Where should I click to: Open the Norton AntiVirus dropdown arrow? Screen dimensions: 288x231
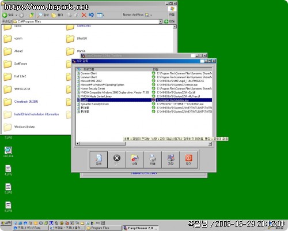pyautogui.click(x=151, y=15)
